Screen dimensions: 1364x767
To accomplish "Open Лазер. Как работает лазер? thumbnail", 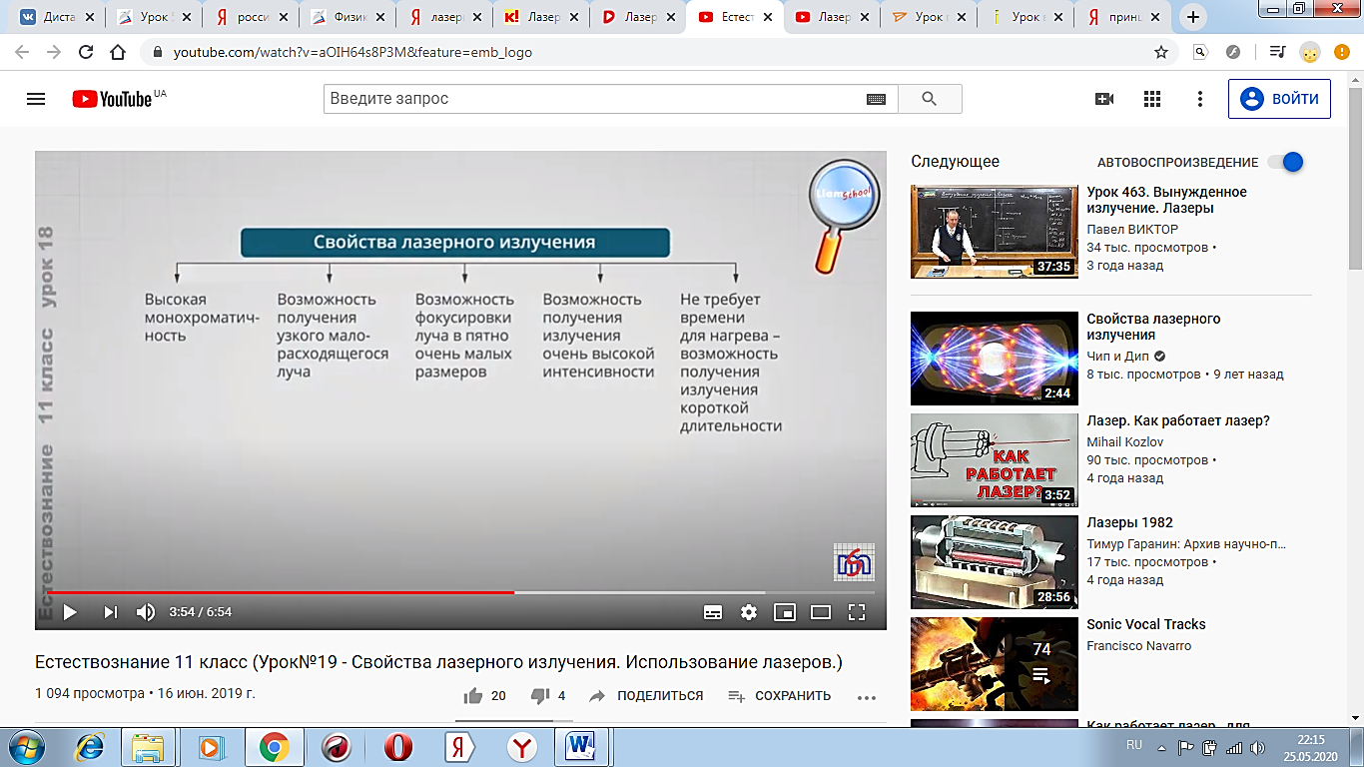I will [995, 460].
